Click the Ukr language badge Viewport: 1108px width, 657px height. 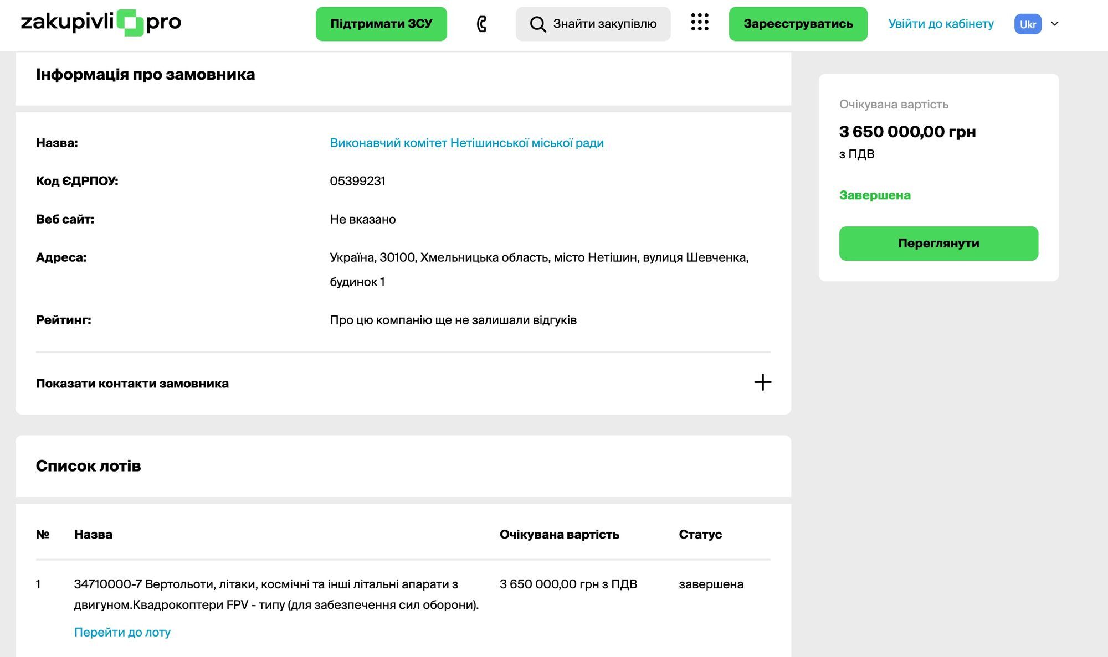pyautogui.click(x=1028, y=24)
